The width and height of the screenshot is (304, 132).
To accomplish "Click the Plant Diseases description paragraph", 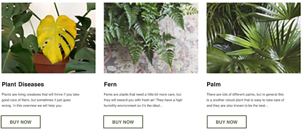I will coord(41,100).
